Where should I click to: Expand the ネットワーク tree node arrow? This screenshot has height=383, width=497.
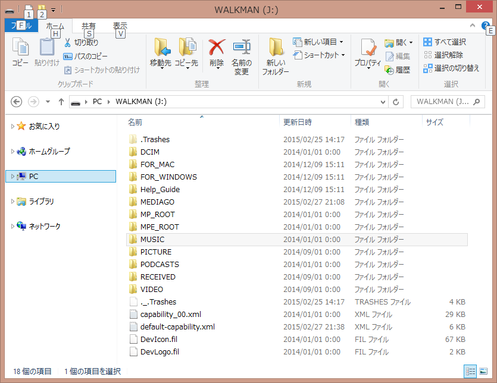[x=12, y=226]
